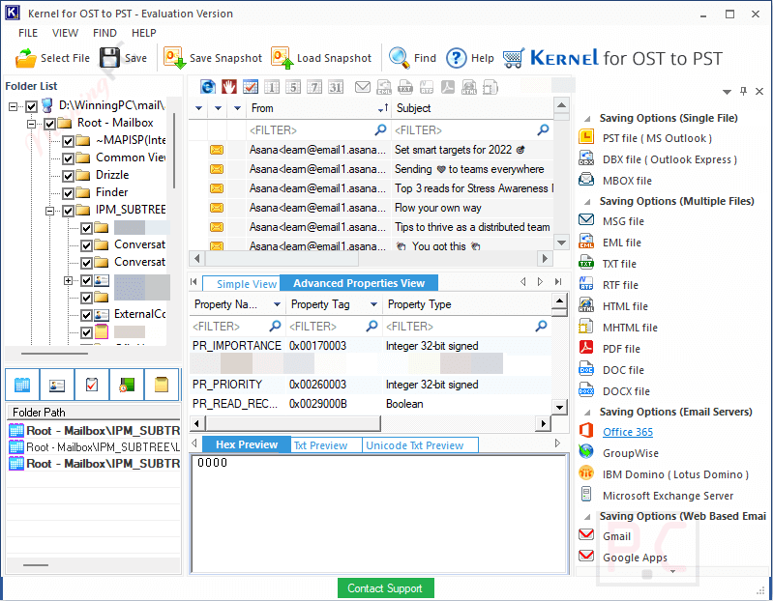Switch to the Unicode Txt Preview tab
The height and width of the screenshot is (601, 773).
point(421,445)
